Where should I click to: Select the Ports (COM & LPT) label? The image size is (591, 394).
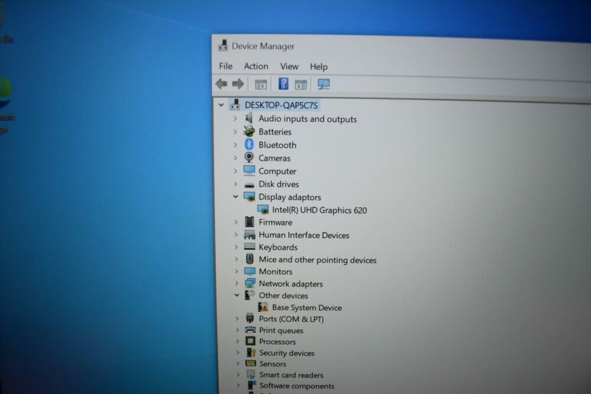pyautogui.click(x=291, y=319)
